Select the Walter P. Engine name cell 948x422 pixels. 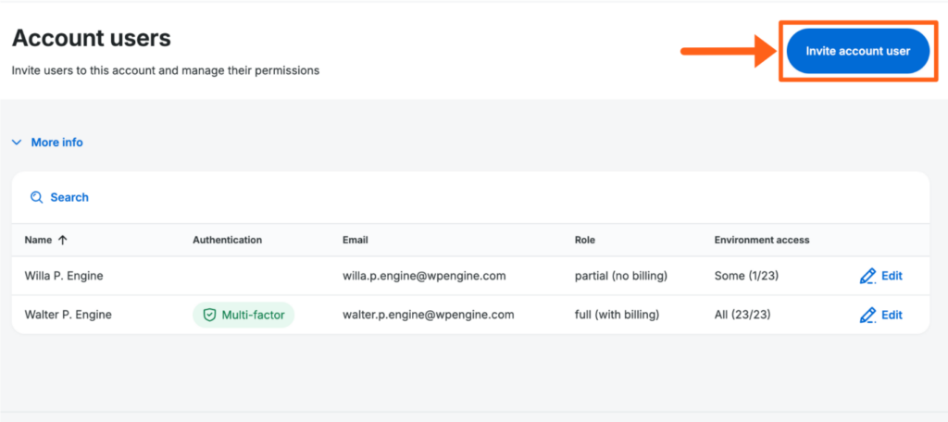(68, 315)
